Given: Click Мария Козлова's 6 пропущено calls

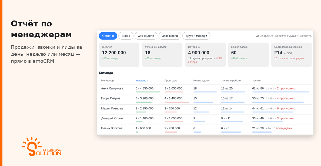Looking at the screenshot, I should (286, 108).
